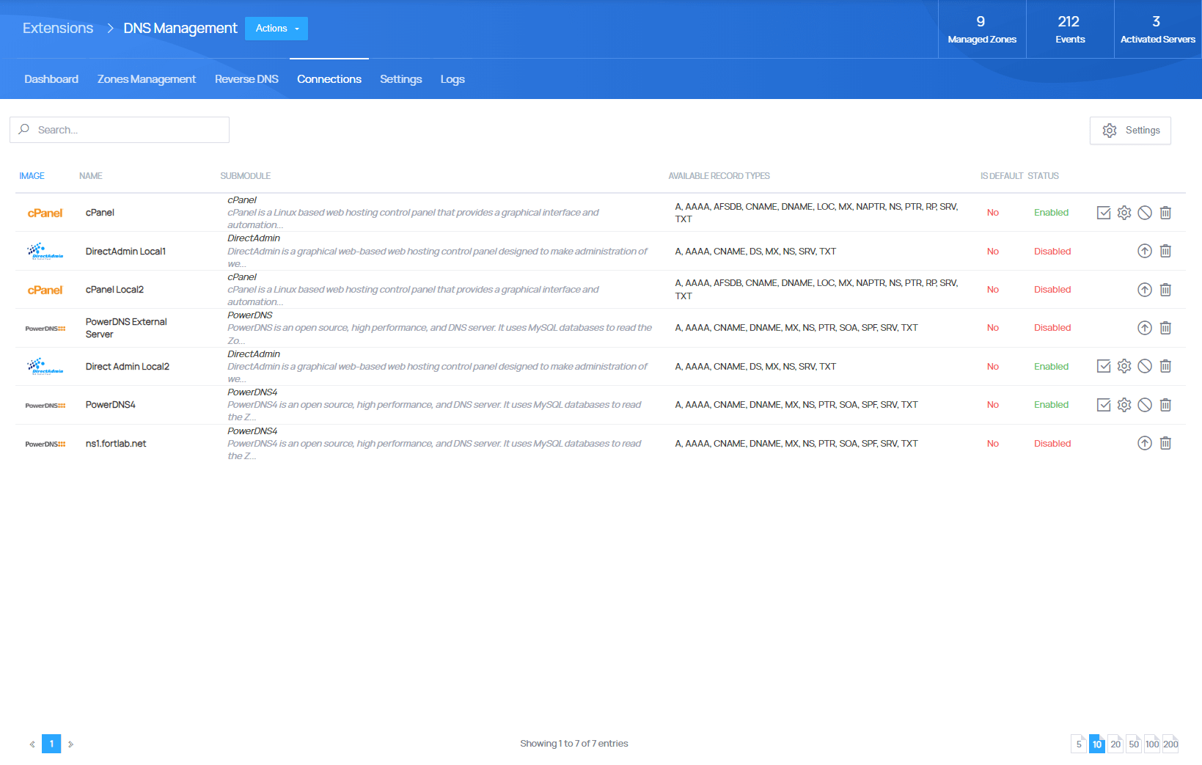Viewport: 1202px width, 765px height.
Task: Sort by the NAME column header
Action: click(x=91, y=176)
